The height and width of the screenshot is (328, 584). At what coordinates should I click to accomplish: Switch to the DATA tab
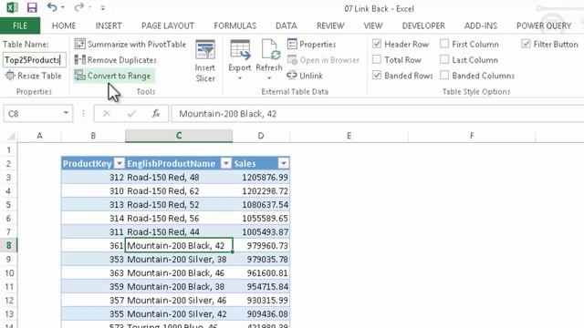pyautogui.click(x=286, y=26)
